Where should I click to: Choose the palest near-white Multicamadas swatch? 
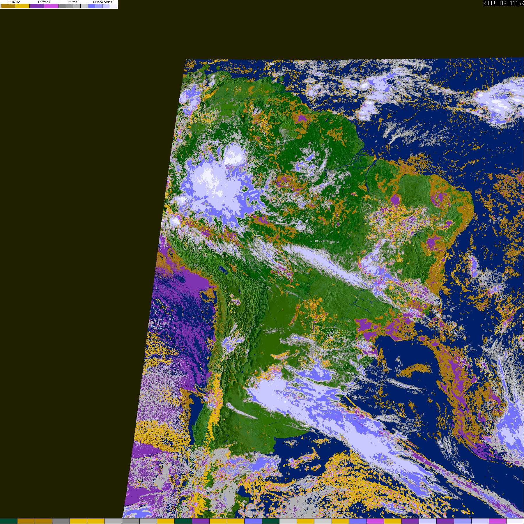[114, 6]
